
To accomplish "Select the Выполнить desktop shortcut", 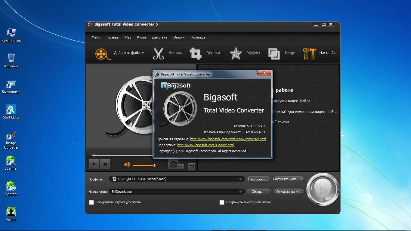I will (x=11, y=87).
